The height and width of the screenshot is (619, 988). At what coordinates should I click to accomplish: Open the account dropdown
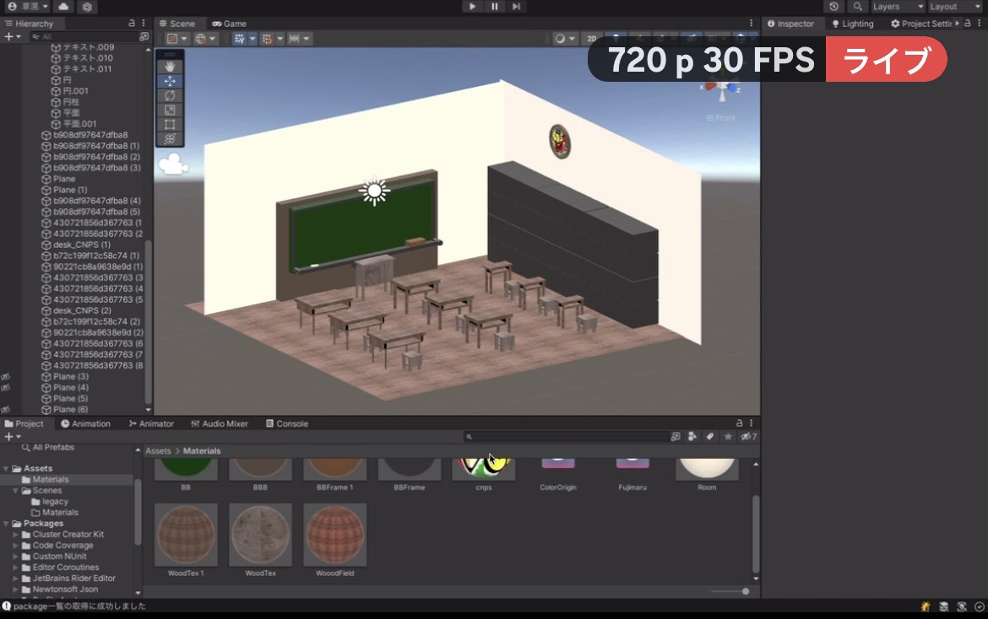click(x=29, y=6)
